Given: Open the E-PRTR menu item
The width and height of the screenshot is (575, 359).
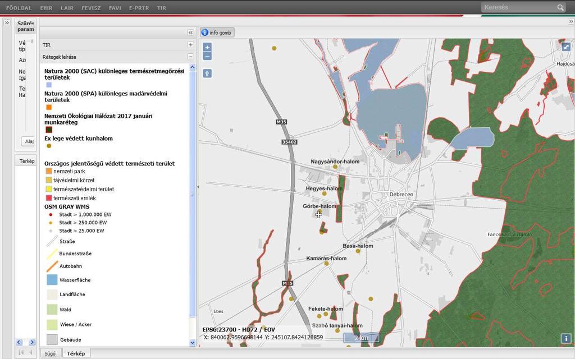Looking at the screenshot, I should coord(139,8).
